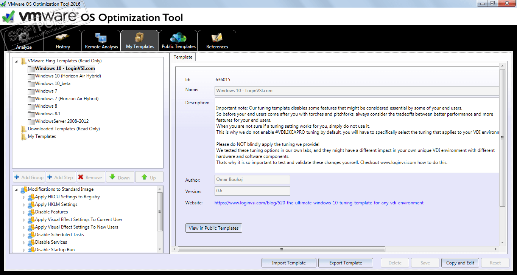Switch to the History tab
517x275 pixels.
point(62,40)
